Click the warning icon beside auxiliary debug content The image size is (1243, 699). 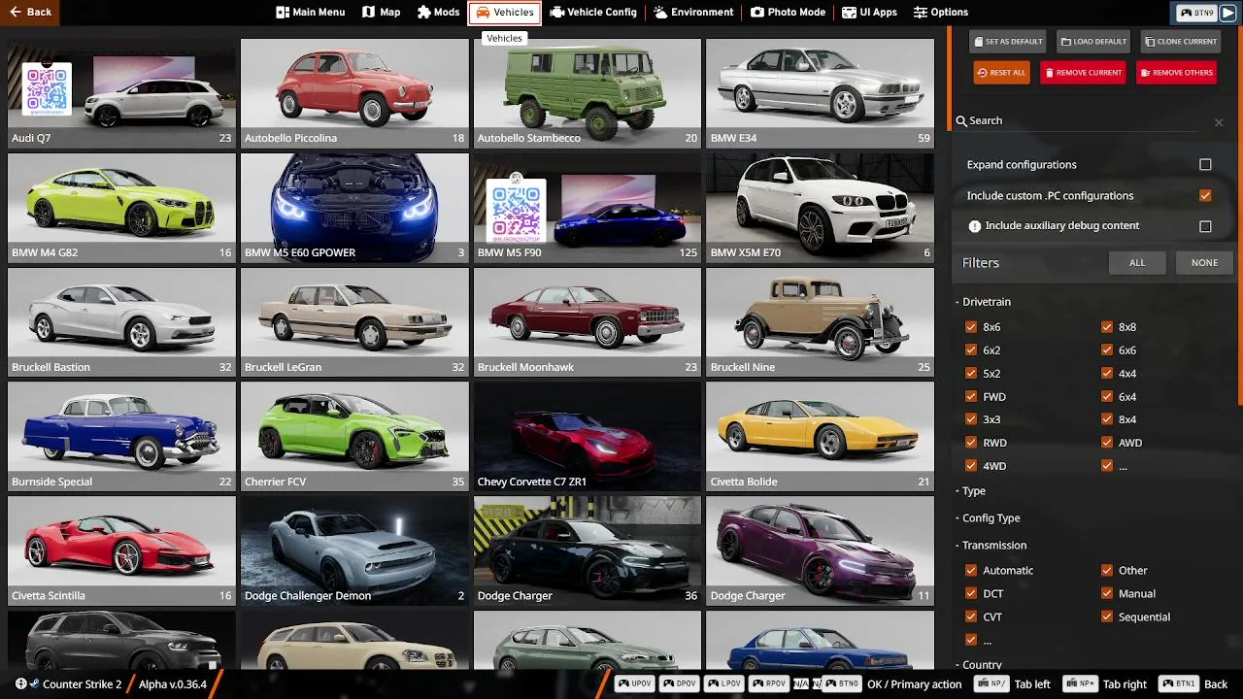click(x=974, y=226)
